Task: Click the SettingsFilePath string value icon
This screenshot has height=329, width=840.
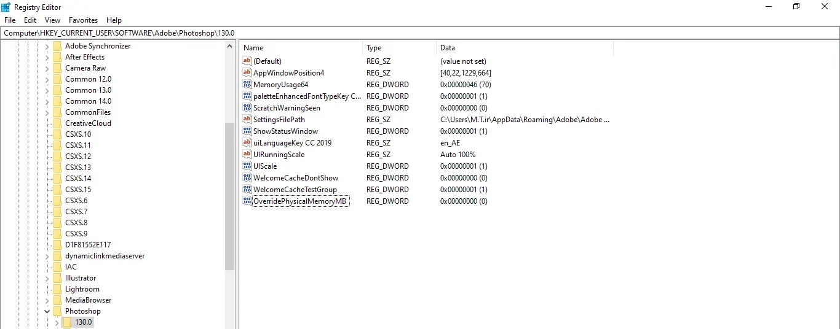Action: pyautogui.click(x=247, y=120)
